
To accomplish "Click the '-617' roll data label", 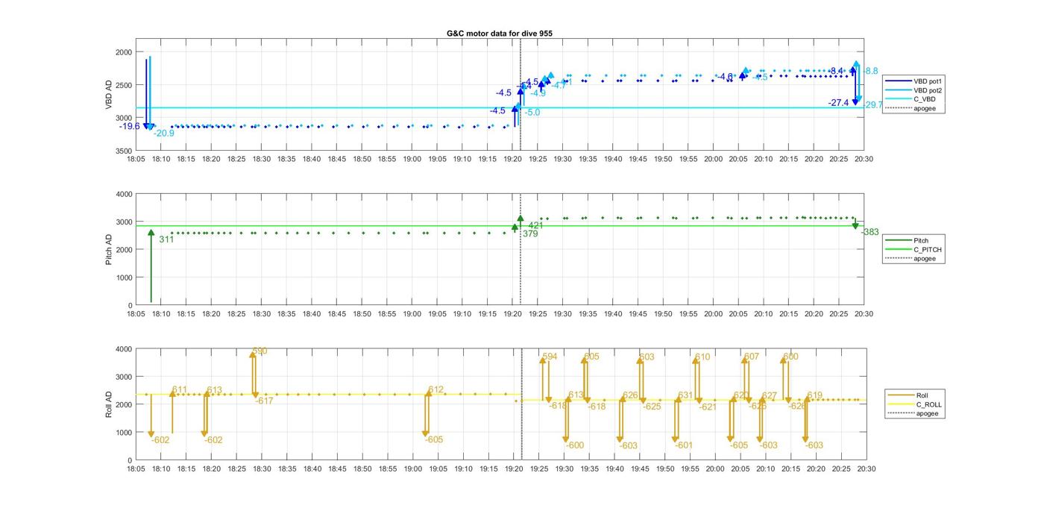I will [x=264, y=401].
